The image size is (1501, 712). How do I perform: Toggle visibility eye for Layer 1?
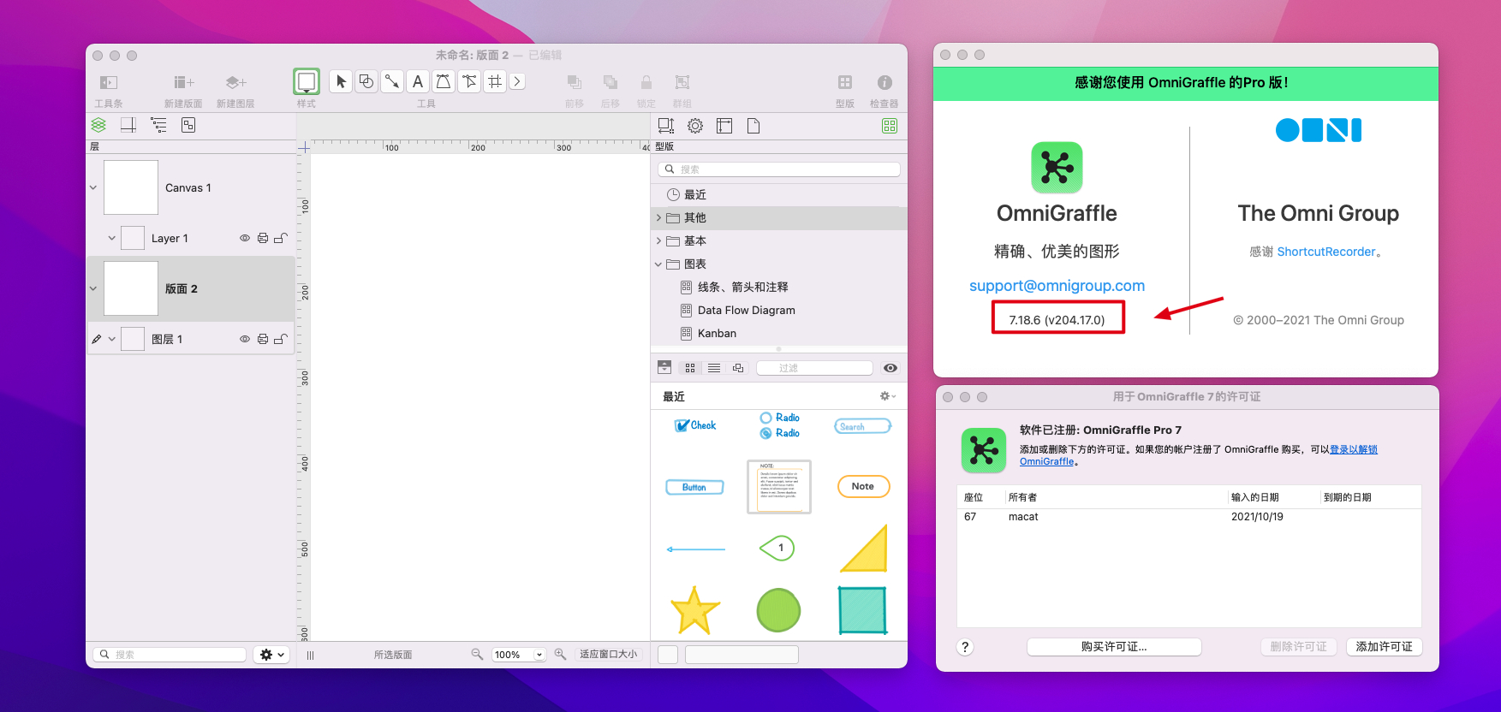pos(245,238)
